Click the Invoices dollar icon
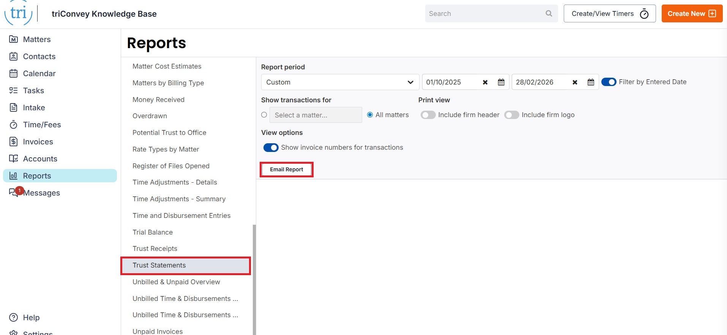 [13, 142]
